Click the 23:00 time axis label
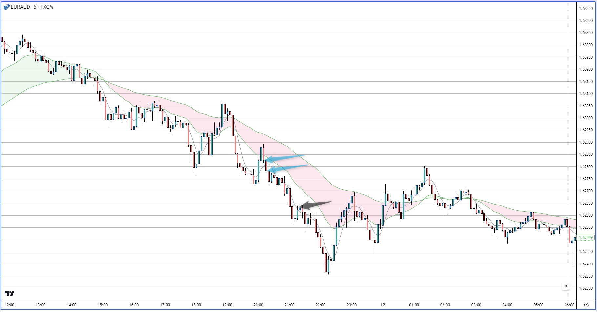The width and height of the screenshot is (597, 312). [352, 305]
